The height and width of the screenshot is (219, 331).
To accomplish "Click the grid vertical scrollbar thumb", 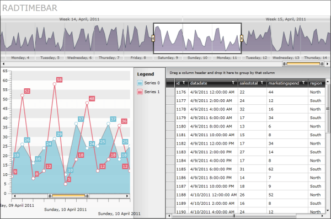I will pyautogui.click(x=328, y=109).
